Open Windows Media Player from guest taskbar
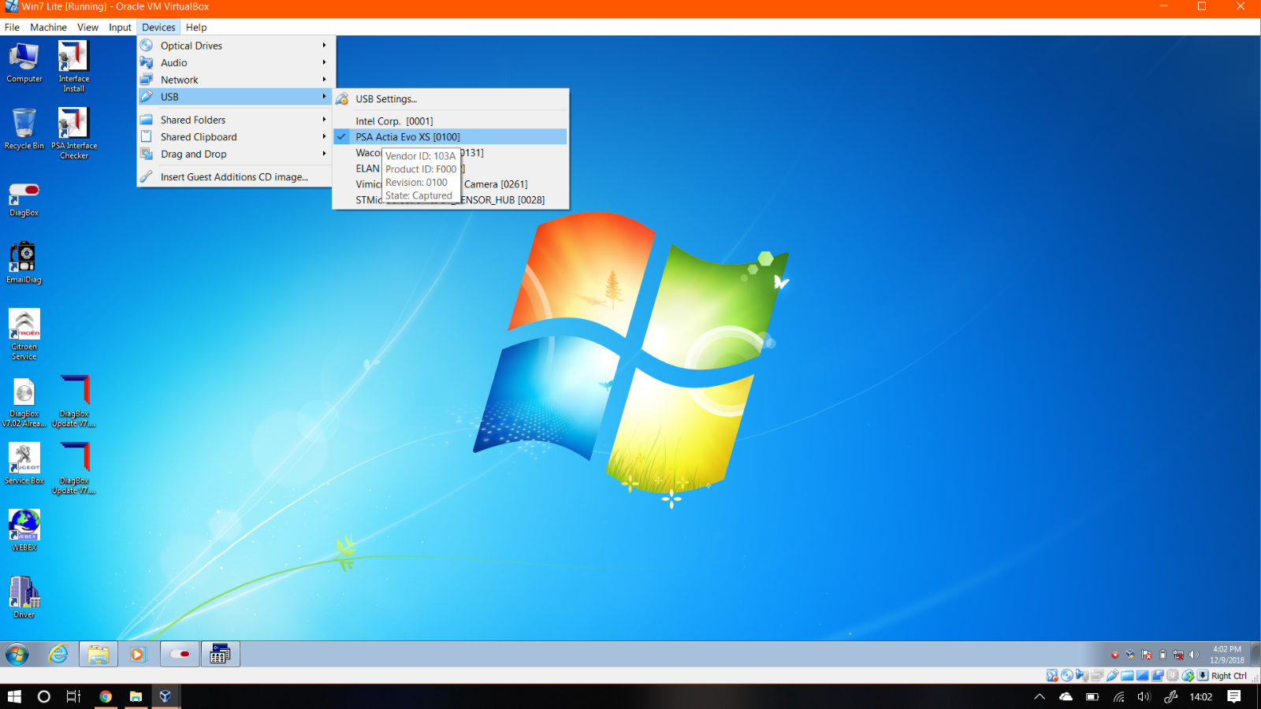 (x=138, y=654)
